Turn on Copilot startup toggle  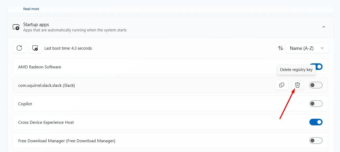pos(316,103)
